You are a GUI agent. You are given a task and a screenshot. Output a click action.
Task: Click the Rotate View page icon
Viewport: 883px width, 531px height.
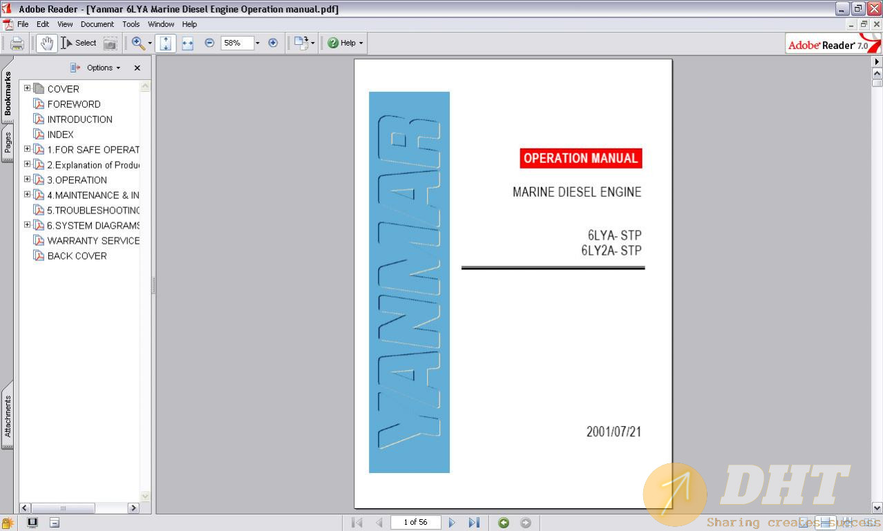pos(301,43)
